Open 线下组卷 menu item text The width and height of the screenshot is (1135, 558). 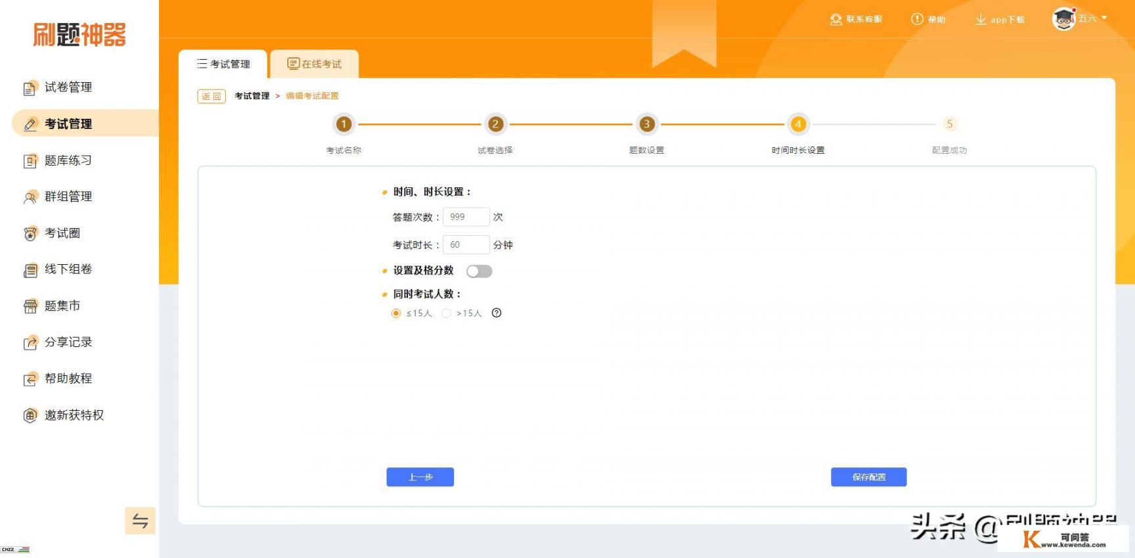[x=68, y=269]
